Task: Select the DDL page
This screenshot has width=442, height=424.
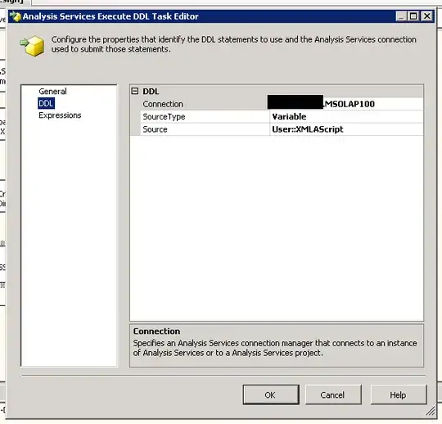Action: coord(46,103)
